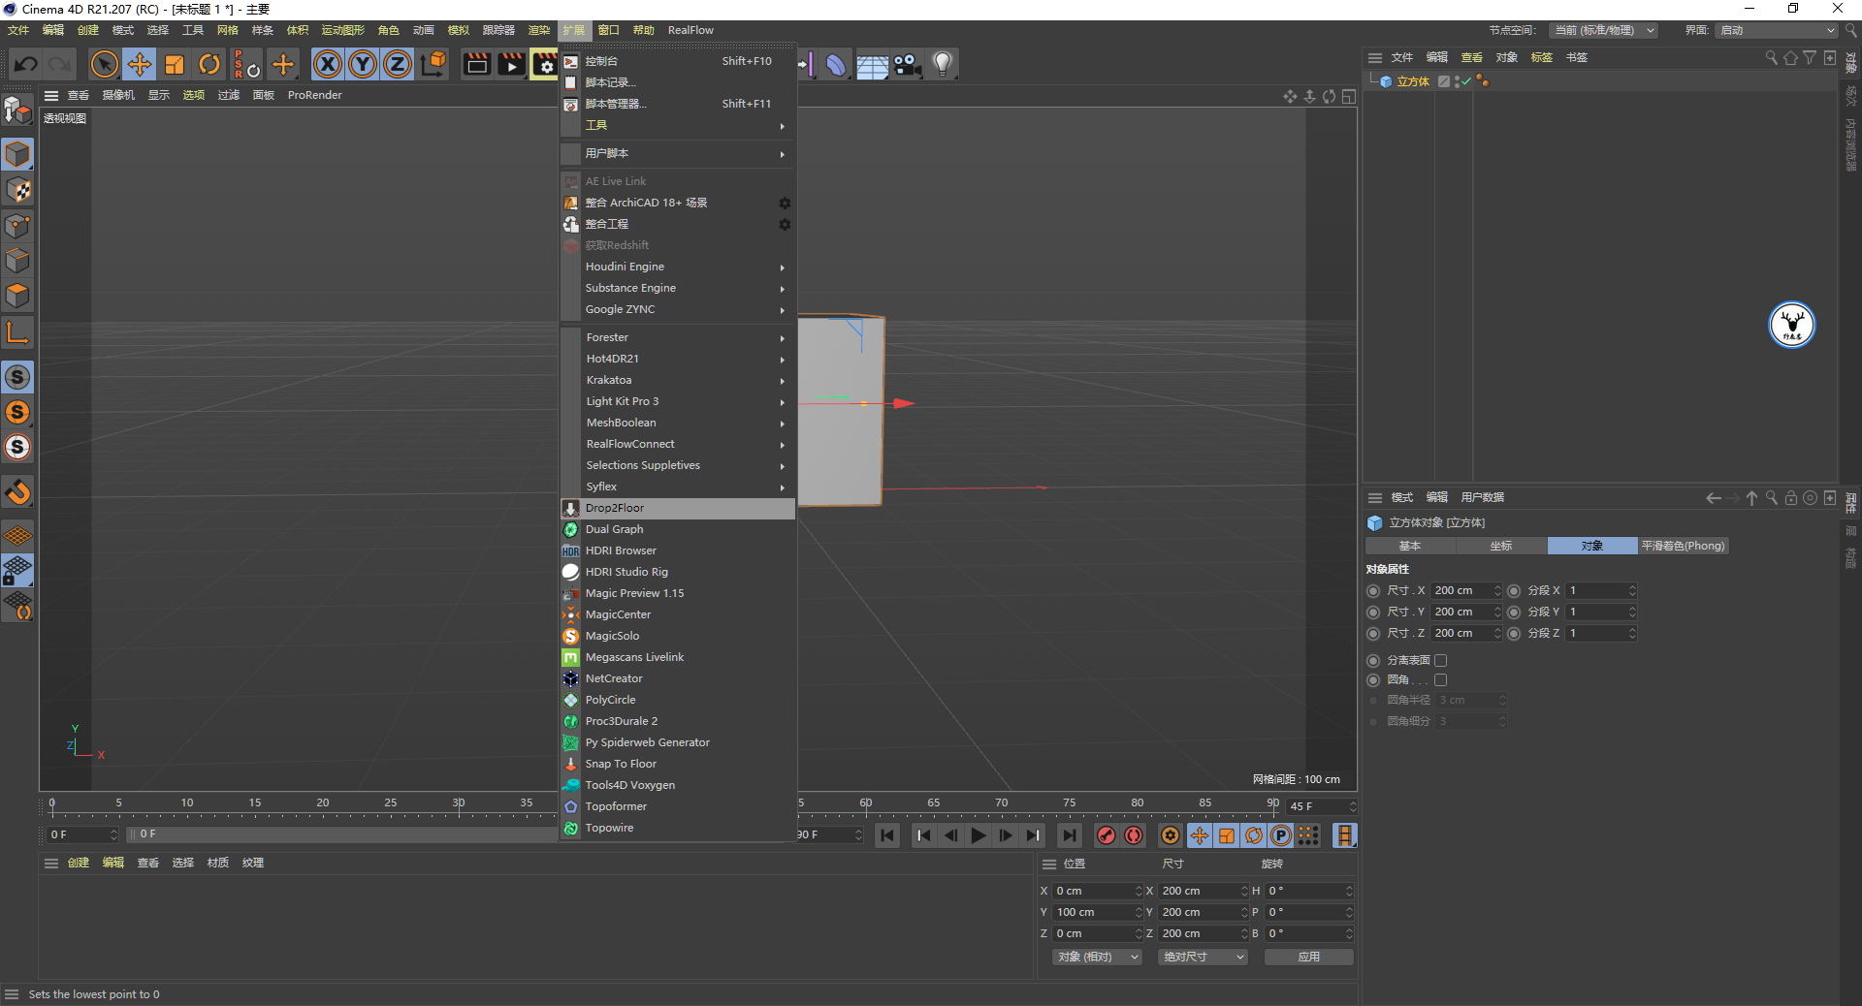
Task: Open HDRI Browser entry
Action: click(678, 550)
